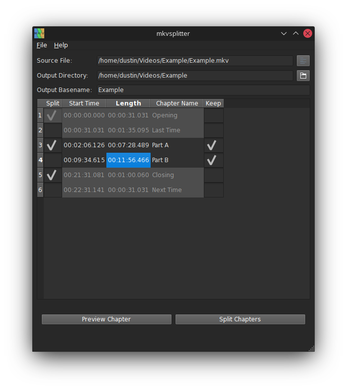
Task: Minimize window with down chevron
Action: [283, 33]
